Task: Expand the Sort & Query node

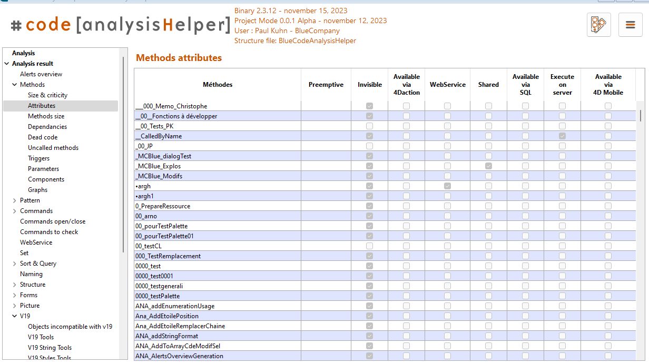Action: tap(14, 264)
